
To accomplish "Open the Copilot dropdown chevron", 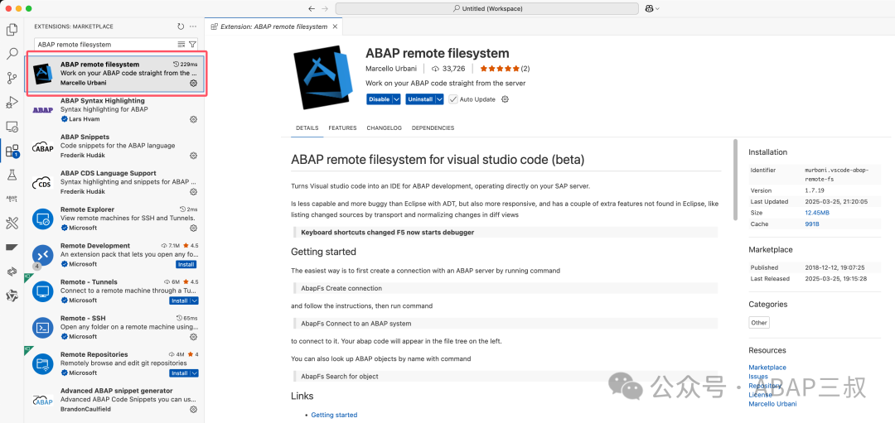I will coord(657,8).
